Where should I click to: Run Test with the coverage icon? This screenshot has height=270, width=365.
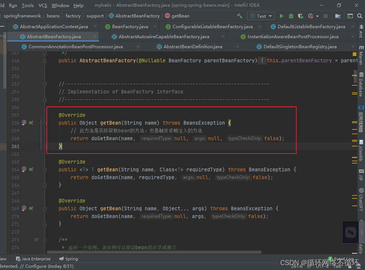tap(300, 16)
